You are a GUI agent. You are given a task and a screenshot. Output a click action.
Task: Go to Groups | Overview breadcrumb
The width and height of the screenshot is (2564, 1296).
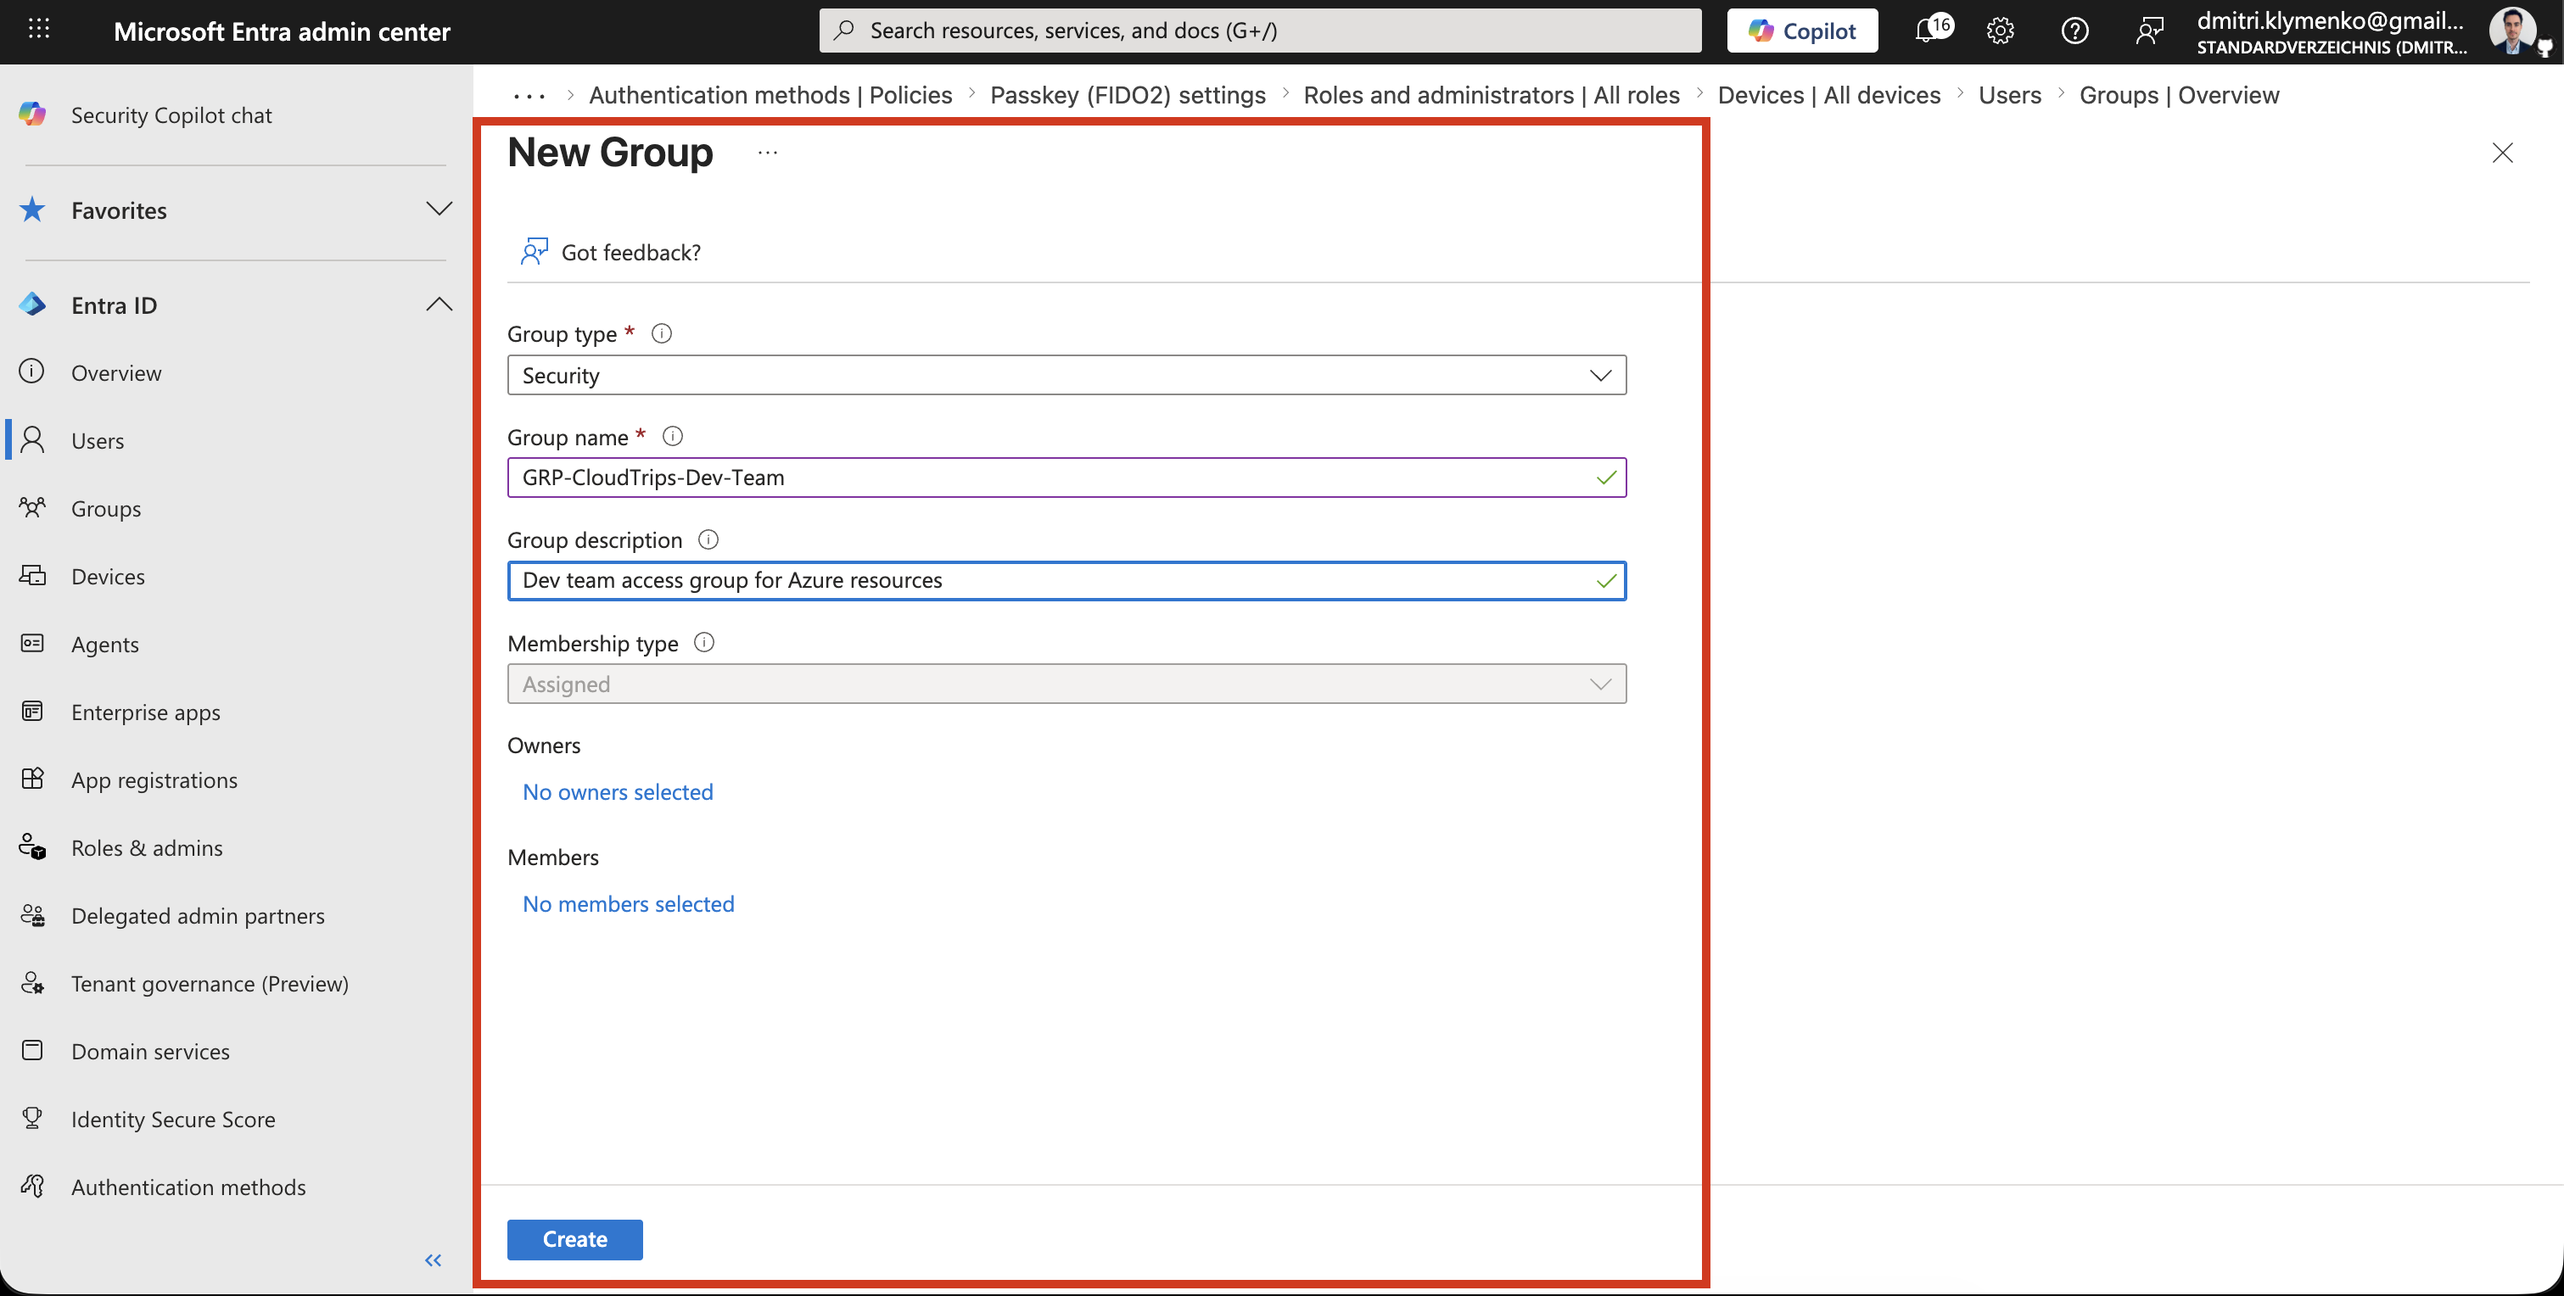(2179, 96)
